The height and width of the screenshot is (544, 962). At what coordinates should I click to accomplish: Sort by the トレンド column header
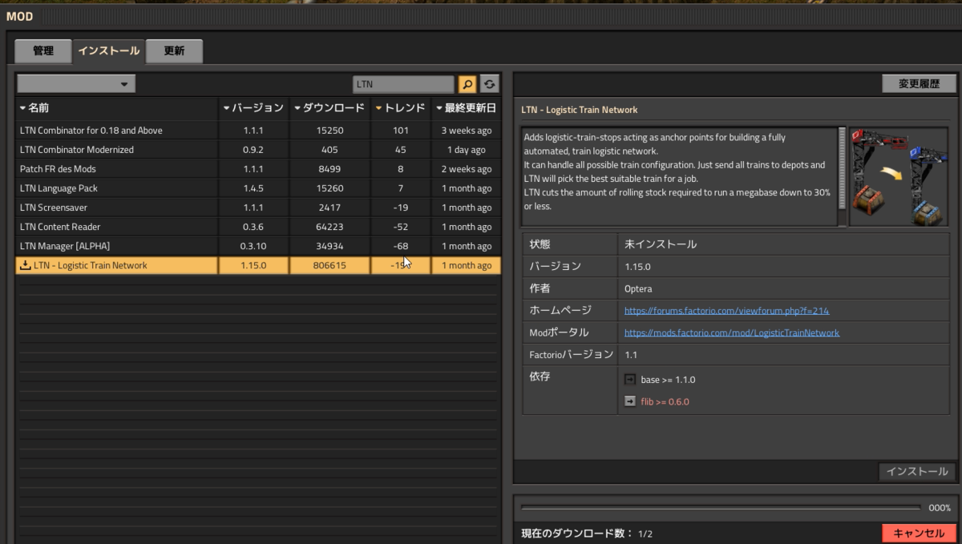click(x=401, y=107)
